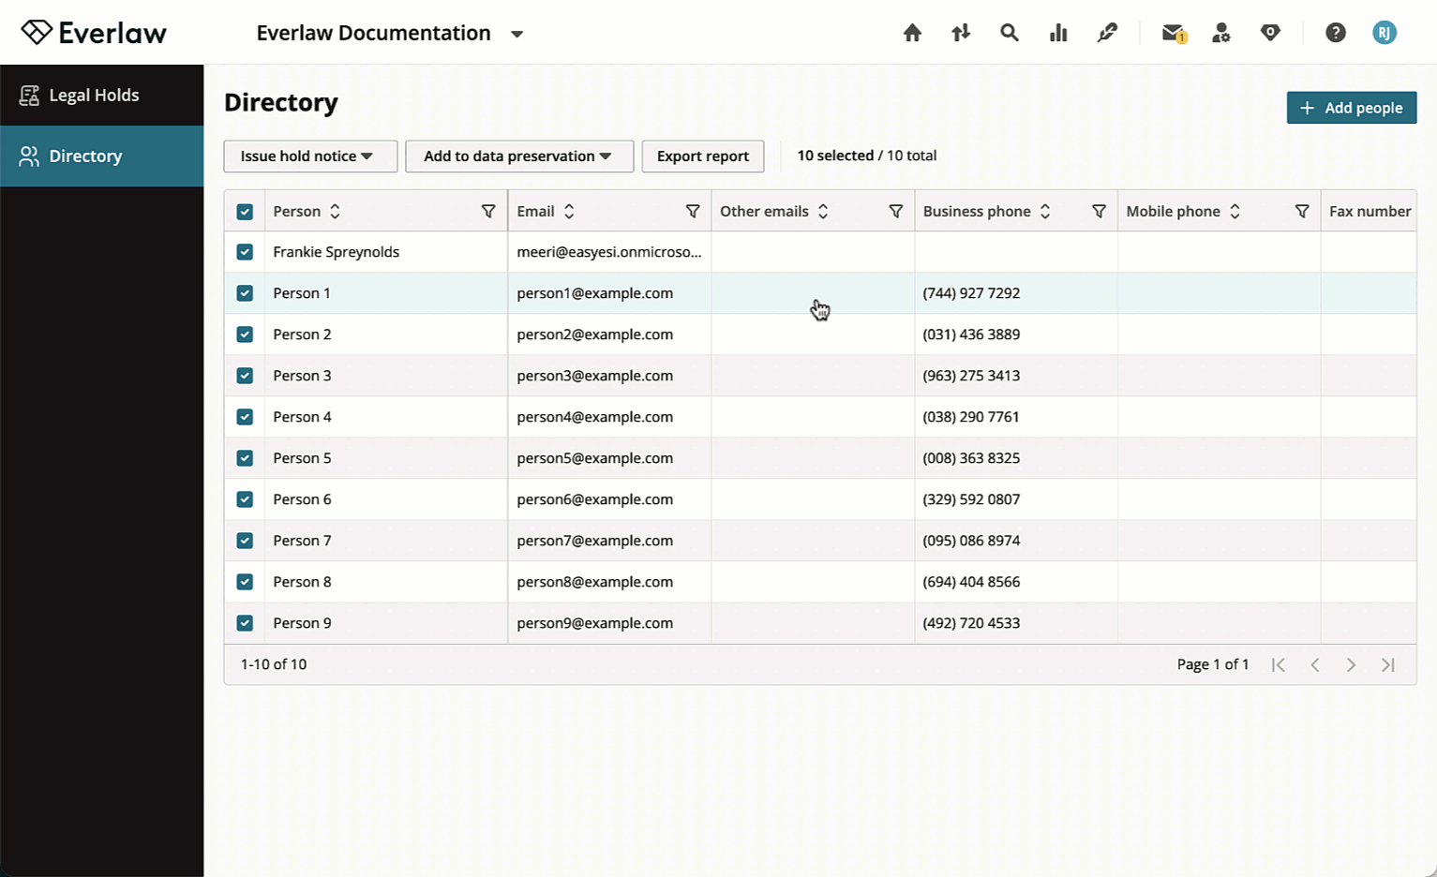Open the Storybuilder pen icon
The height and width of the screenshot is (877, 1437).
(x=1107, y=33)
